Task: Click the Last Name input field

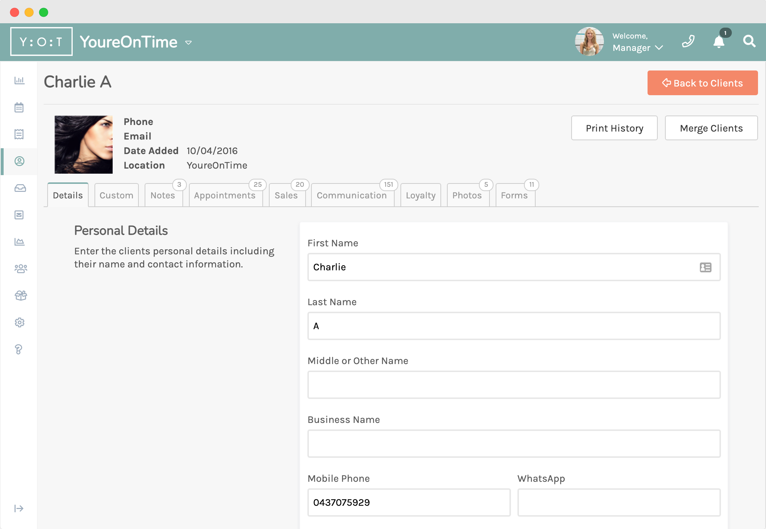Action: click(514, 326)
